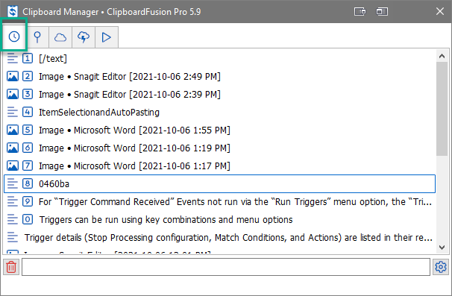
Task: Click text icon beside '0460ba'
Action: [x=13, y=183]
